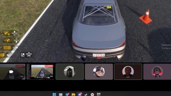Open the taskbar app next to Start

[61, 95]
